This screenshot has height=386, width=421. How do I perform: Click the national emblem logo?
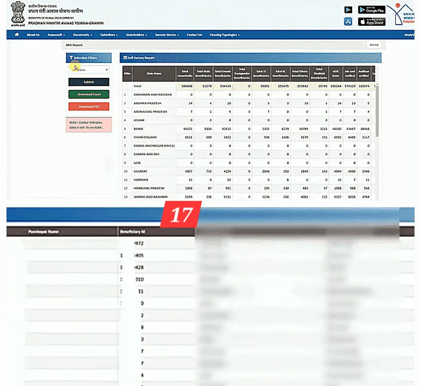pos(18,13)
